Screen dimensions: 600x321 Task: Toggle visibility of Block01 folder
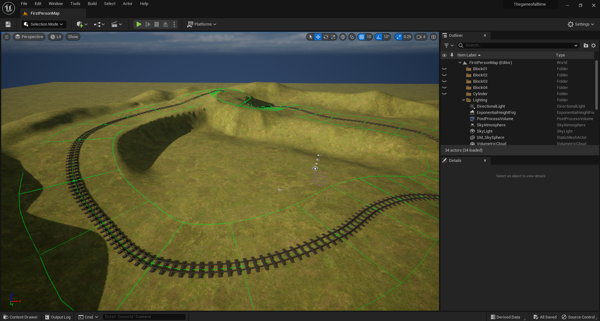444,69
